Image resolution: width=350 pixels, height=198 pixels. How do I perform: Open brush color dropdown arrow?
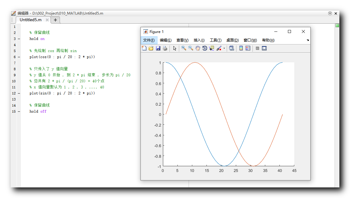(x=224, y=48)
